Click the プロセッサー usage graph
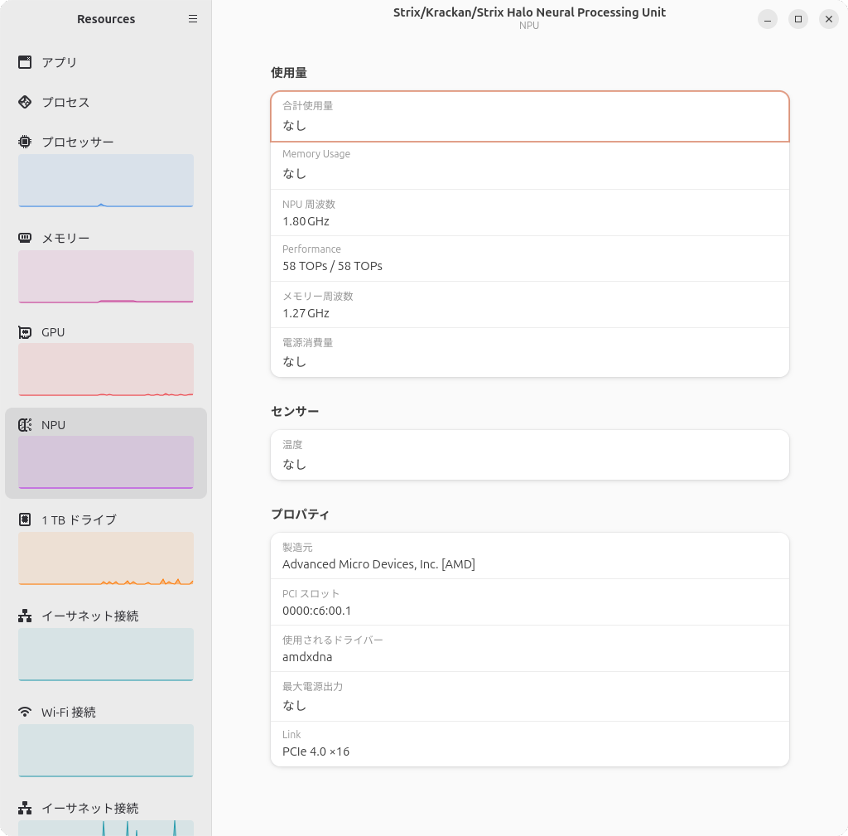The image size is (848, 836). click(x=105, y=181)
